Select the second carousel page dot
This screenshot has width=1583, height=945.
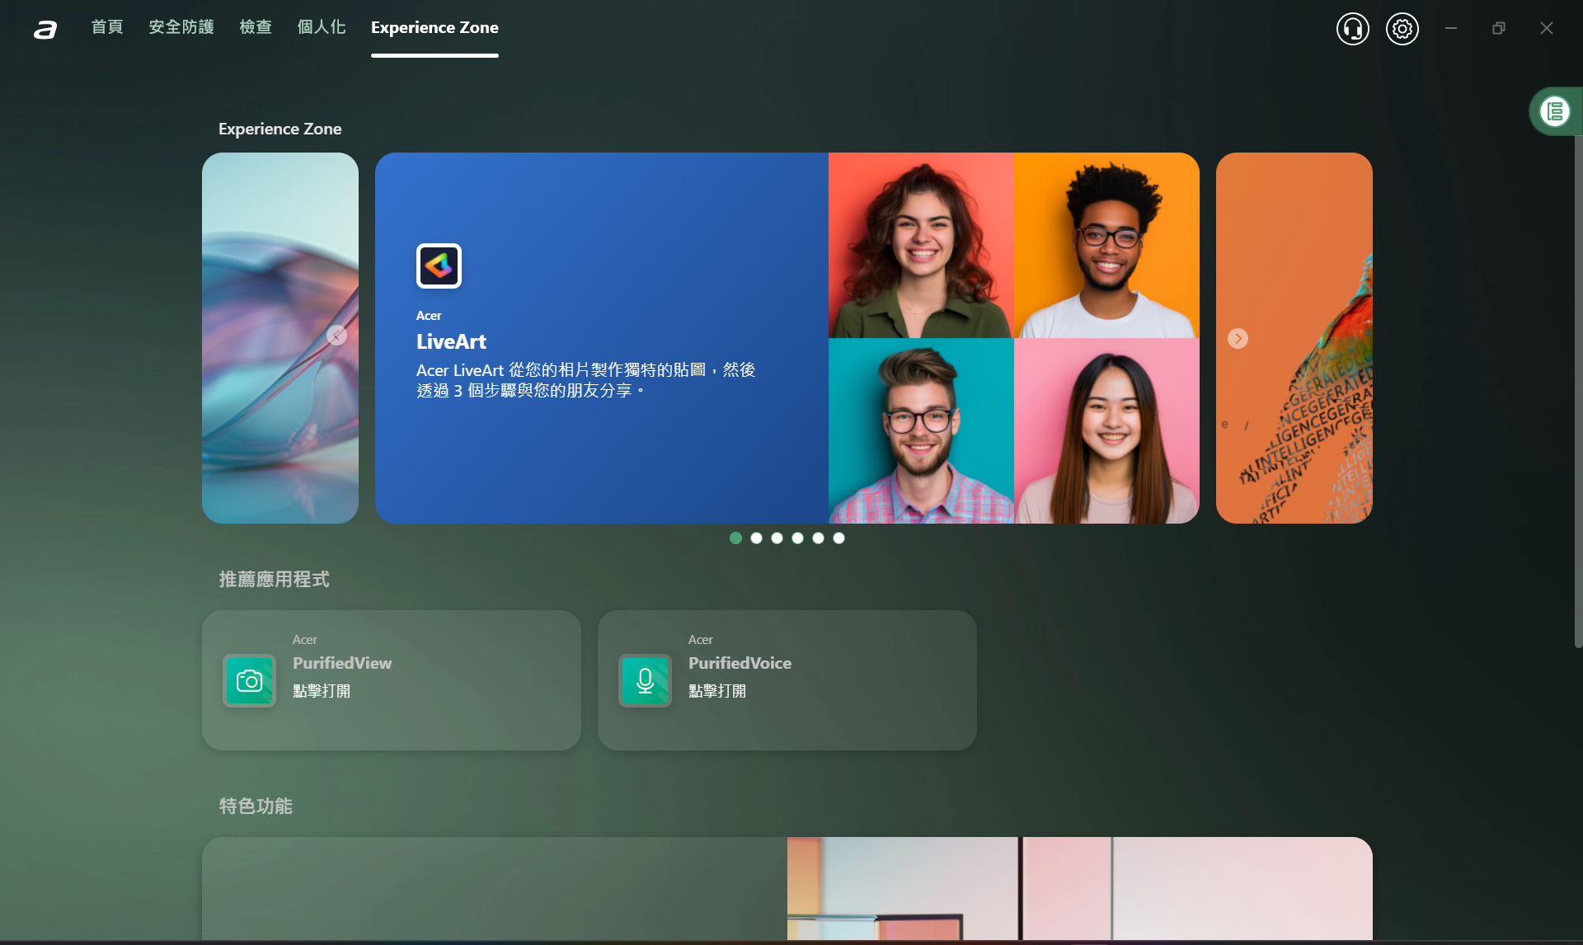click(756, 538)
